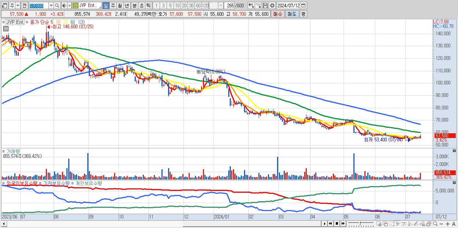This screenshot has height=228, width=458.
Task: Switch to 년 yearly chart
Action: 127,6
